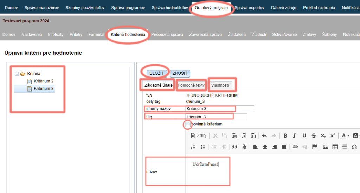Select Kritérium 2 in tree

[x=43, y=81]
